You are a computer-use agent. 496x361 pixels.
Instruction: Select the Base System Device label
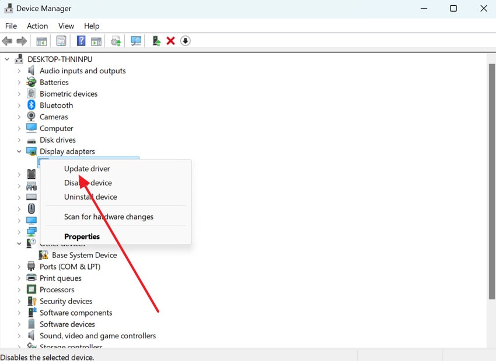coord(85,255)
